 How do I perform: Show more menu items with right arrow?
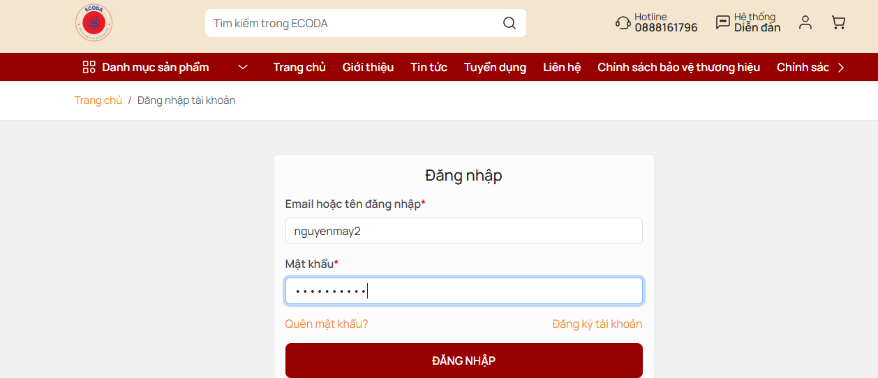[x=841, y=68]
